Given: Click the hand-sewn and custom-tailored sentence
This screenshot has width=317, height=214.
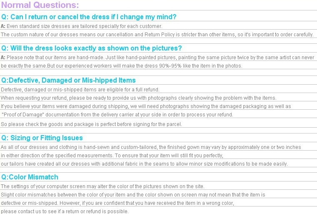Looking at the screenshot, I should tap(151, 147).
